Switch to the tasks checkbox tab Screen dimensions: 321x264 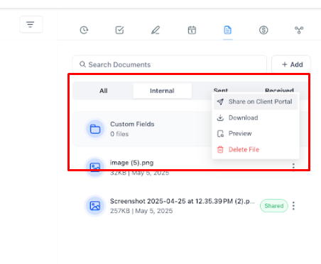click(x=119, y=30)
